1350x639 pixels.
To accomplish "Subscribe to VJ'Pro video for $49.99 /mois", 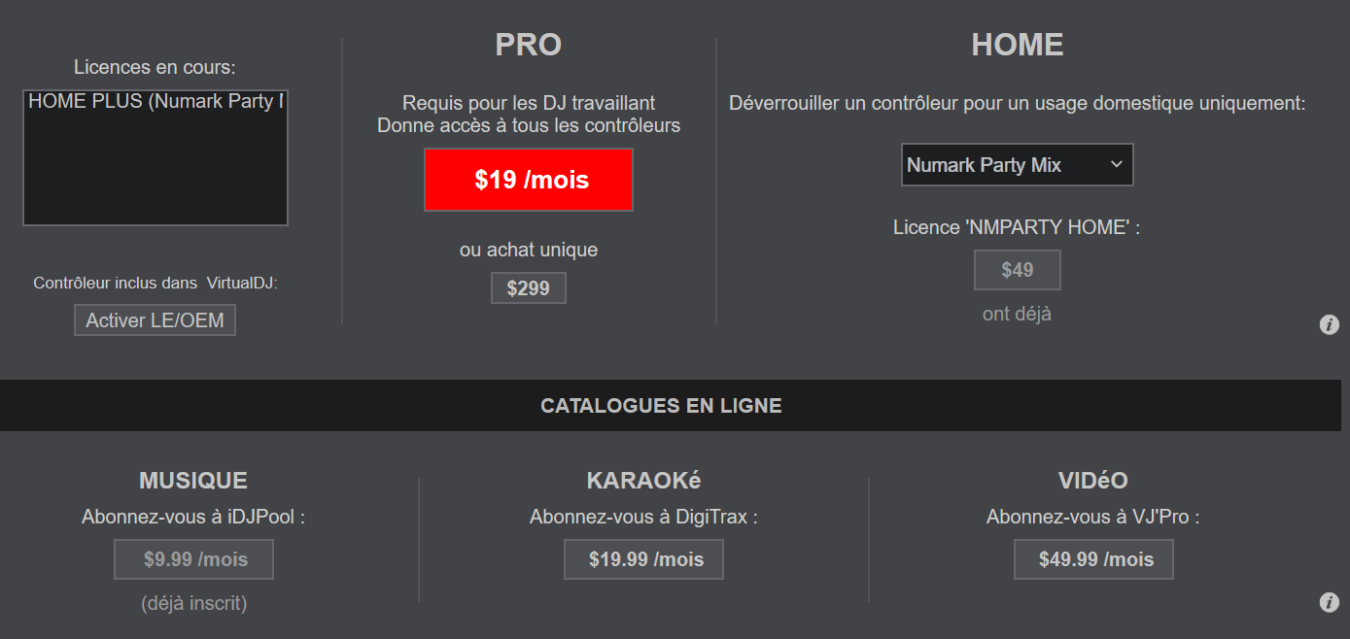I will [1094, 559].
